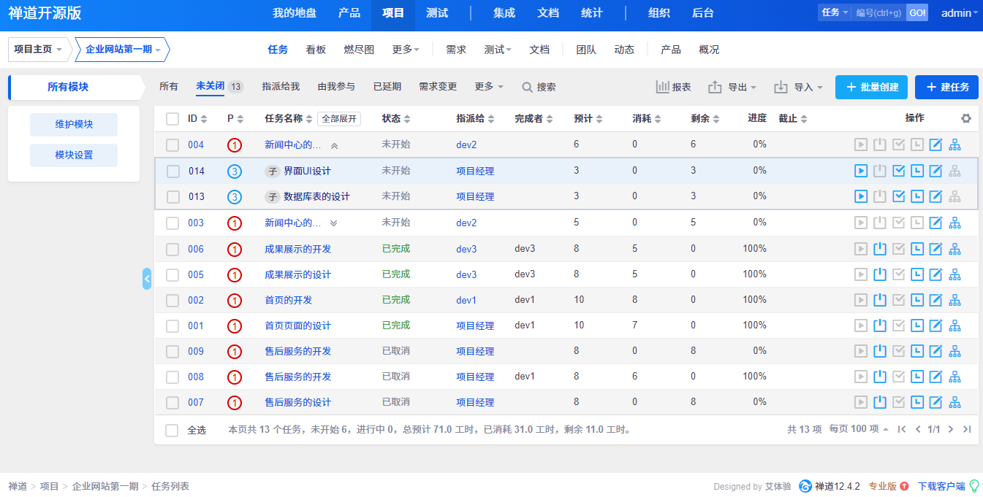Viewport: 983px width, 497px height.
Task: Open the 导出 export dropdown
Action: [x=733, y=87]
